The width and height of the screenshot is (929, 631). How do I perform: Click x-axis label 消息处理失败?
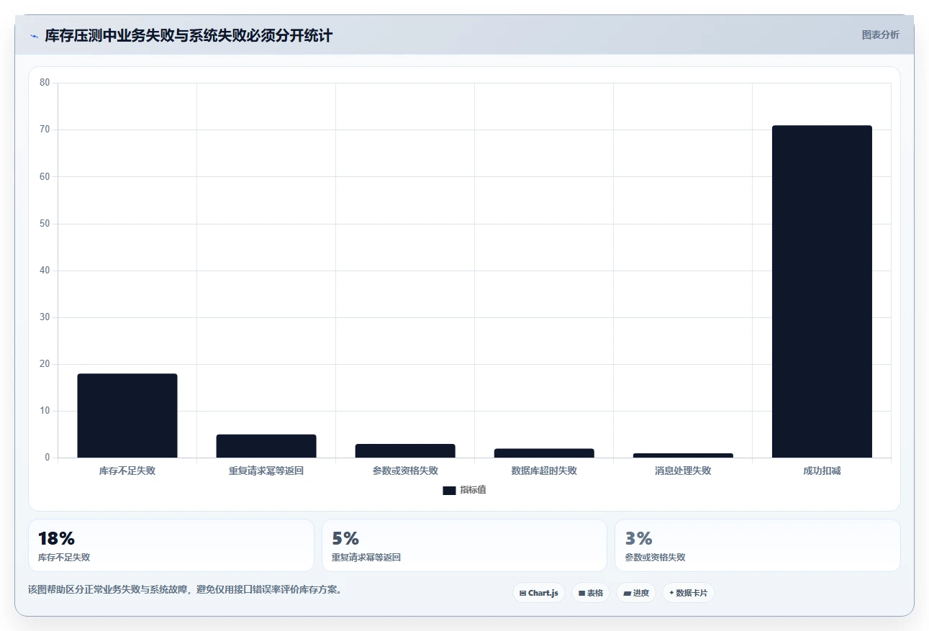[x=683, y=471]
